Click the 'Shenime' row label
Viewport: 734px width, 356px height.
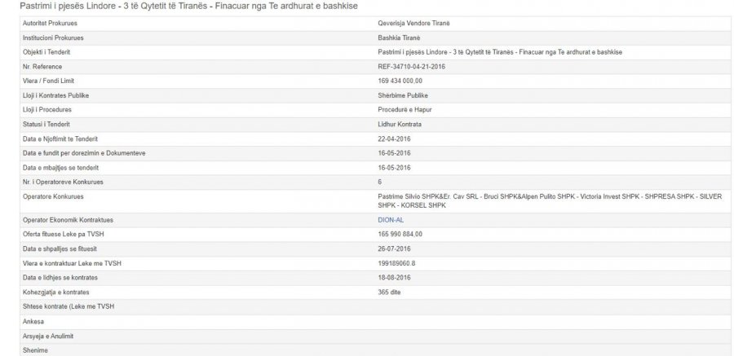38,349
